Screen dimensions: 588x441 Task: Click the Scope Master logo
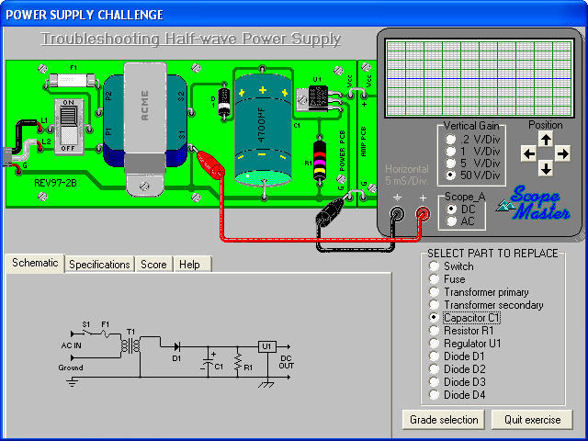[x=535, y=202]
